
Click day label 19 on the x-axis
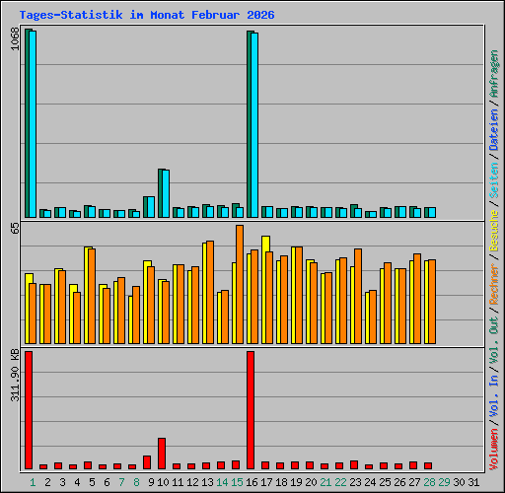click(x=296, y=482)
